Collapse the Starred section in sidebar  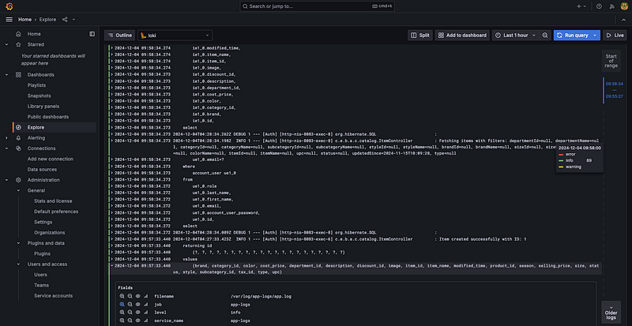(x=6, y=45)
